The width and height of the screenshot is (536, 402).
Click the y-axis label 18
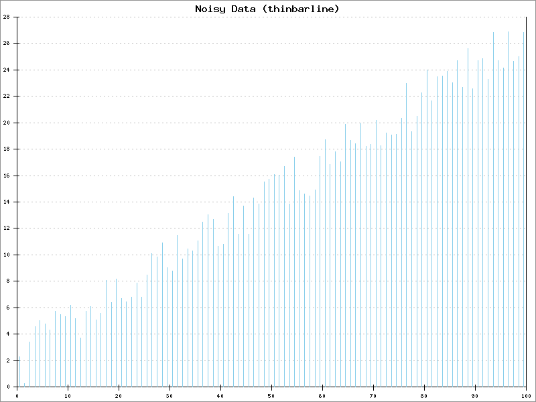pyautogui.click(x=6, y=149)
